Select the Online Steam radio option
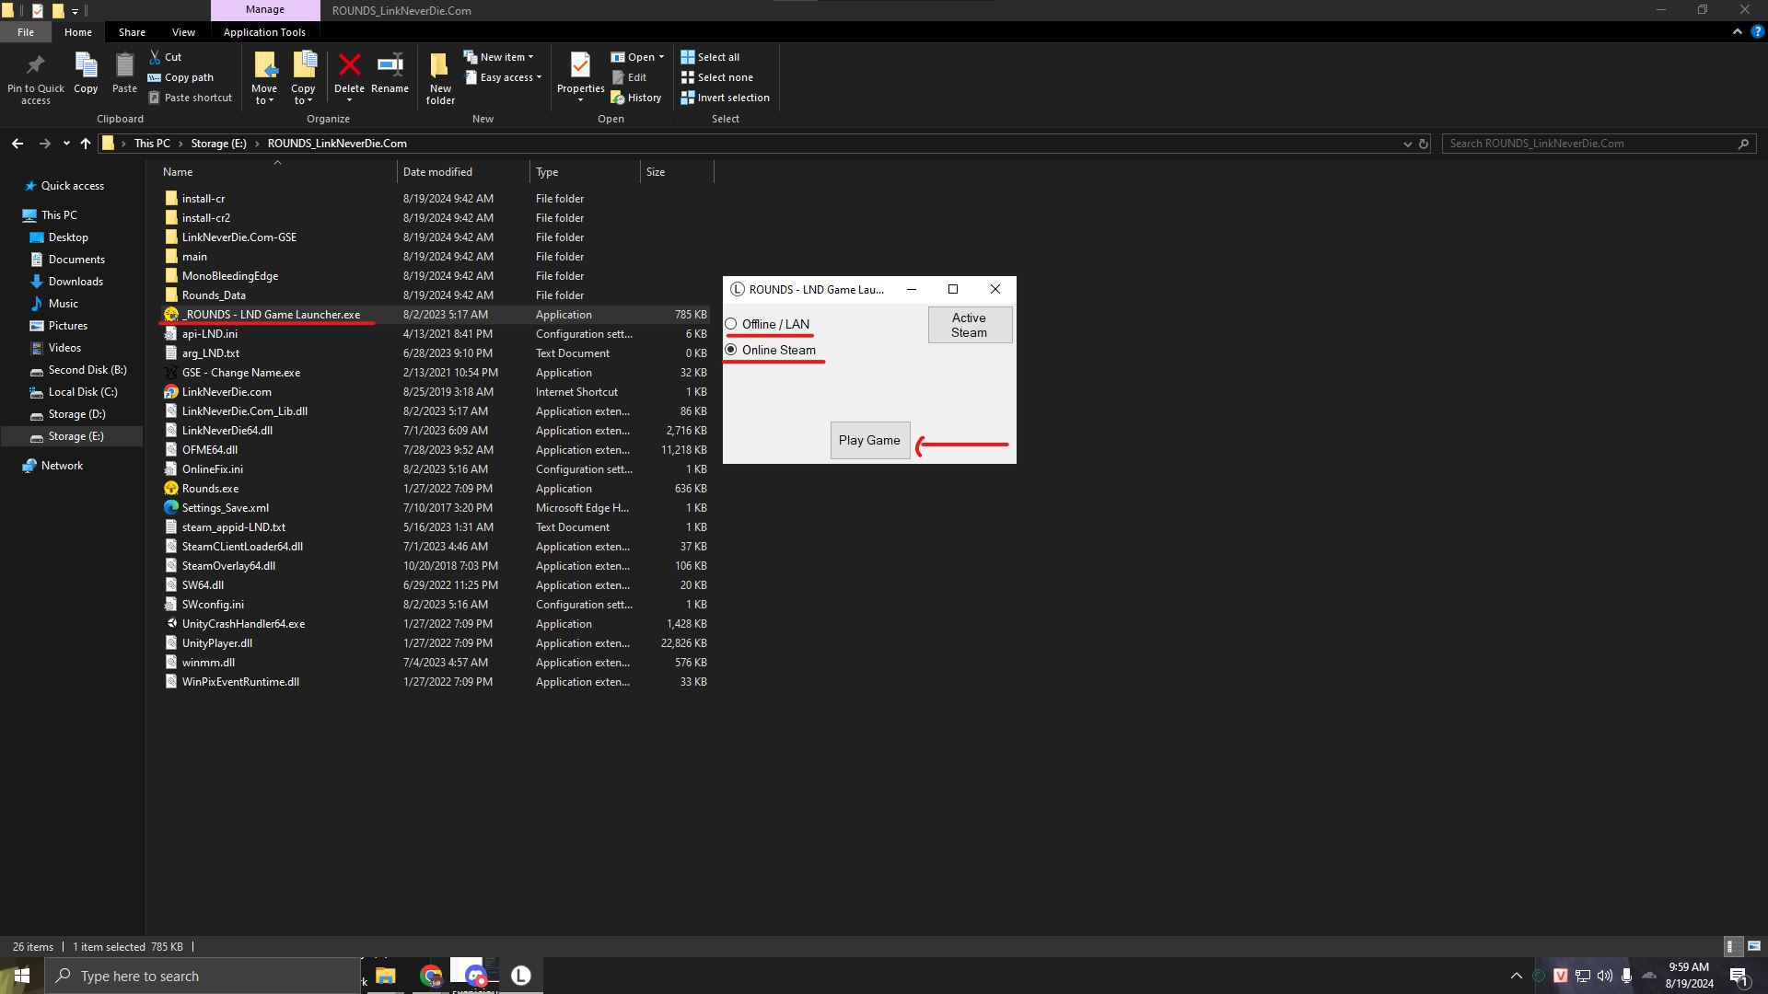The height and width of the screenshot is (994, 1768). pyautogui.click(x=731, y=350)
